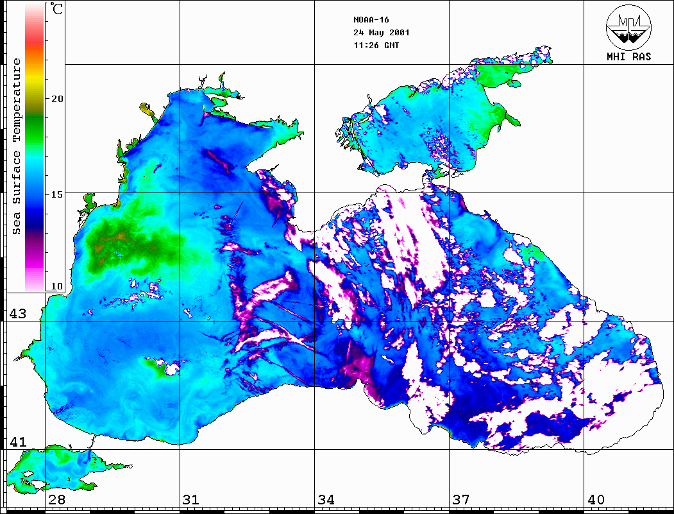
Task: Click longitude label '40'
Action: pos(596,499)
